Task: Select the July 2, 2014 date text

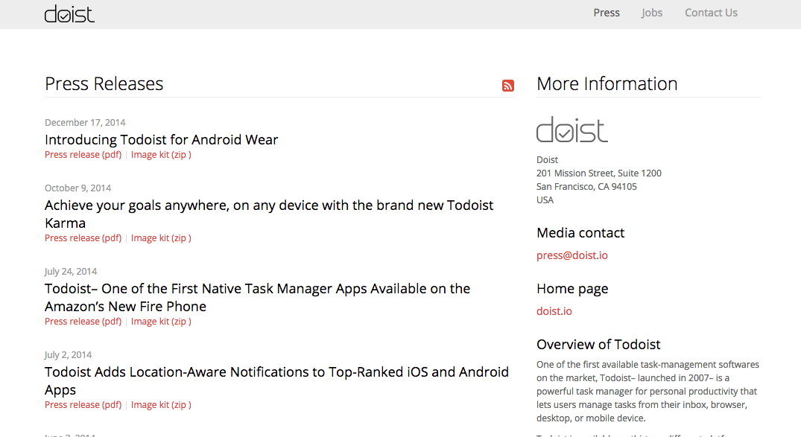Action: [68, 355]
